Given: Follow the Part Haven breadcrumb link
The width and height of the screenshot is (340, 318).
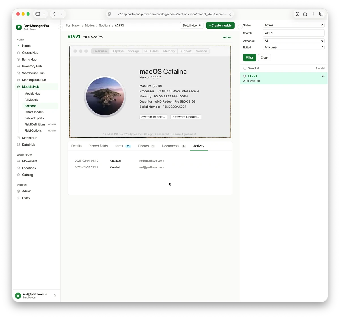Looking at the screenshot, I should 73,26.
